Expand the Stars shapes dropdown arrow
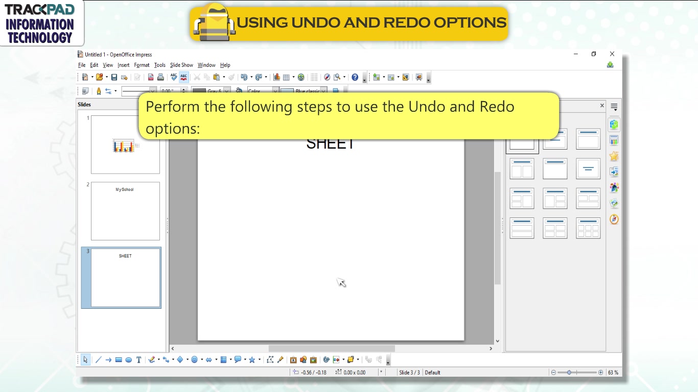 259,360
